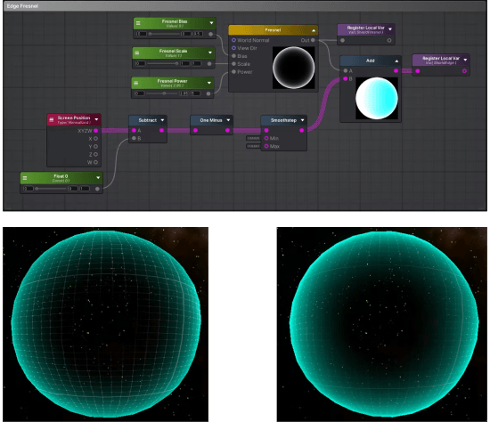This screenshot has height=422, width=490.
Task: Toggle the Smoothstep Min input port
Action: pos(266,138)
